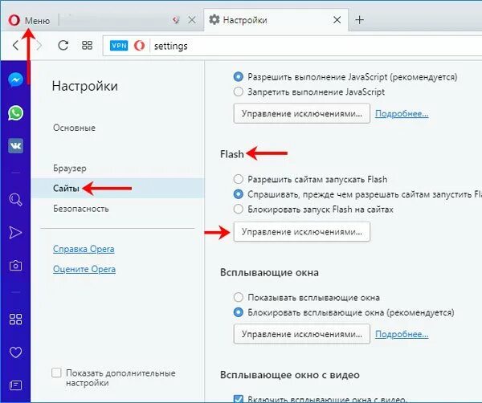Select Показывать всплывающие окна radio
The height and width of the screenshot is (403, 482).
(239, 297)
